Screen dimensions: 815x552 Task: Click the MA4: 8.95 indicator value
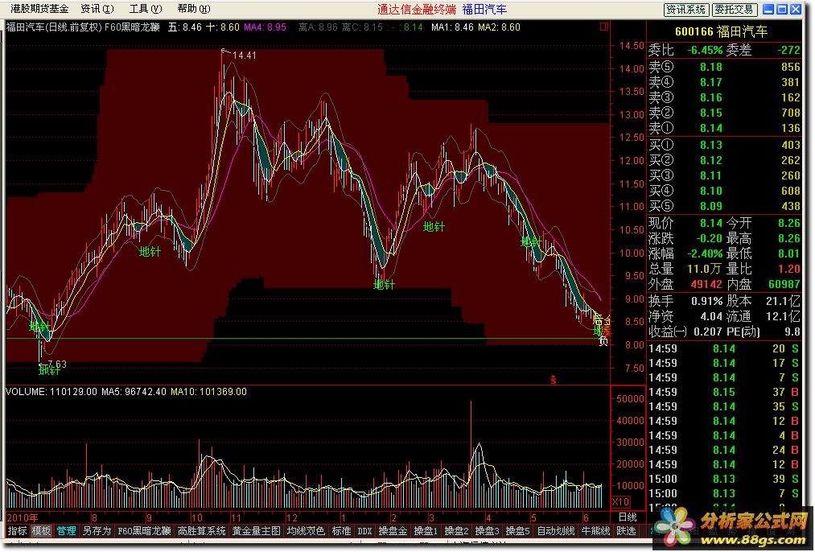pyautogui.click(x=265, y=27)
